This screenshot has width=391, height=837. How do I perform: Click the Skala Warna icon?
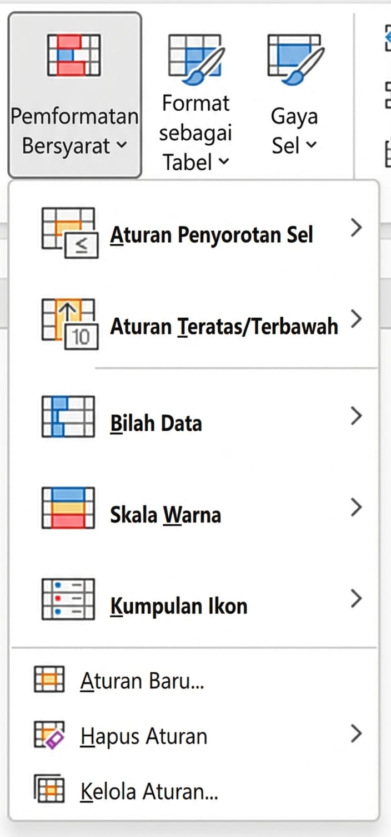(68, 508)
